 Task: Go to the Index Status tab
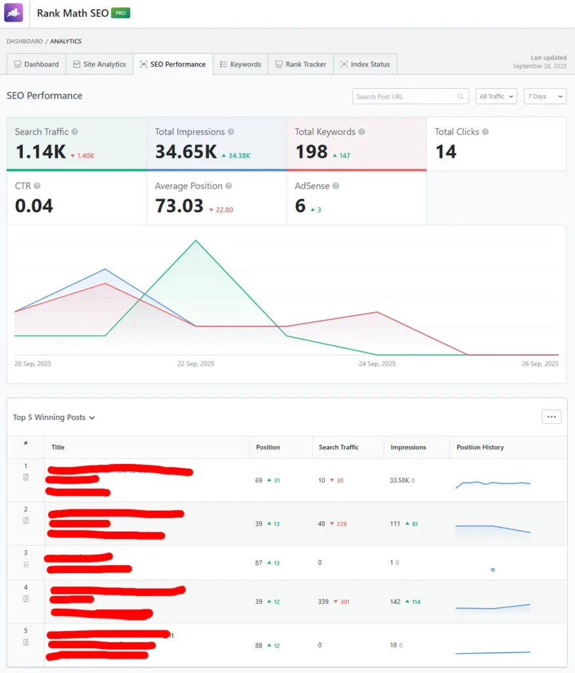click(x=365, y=64)
